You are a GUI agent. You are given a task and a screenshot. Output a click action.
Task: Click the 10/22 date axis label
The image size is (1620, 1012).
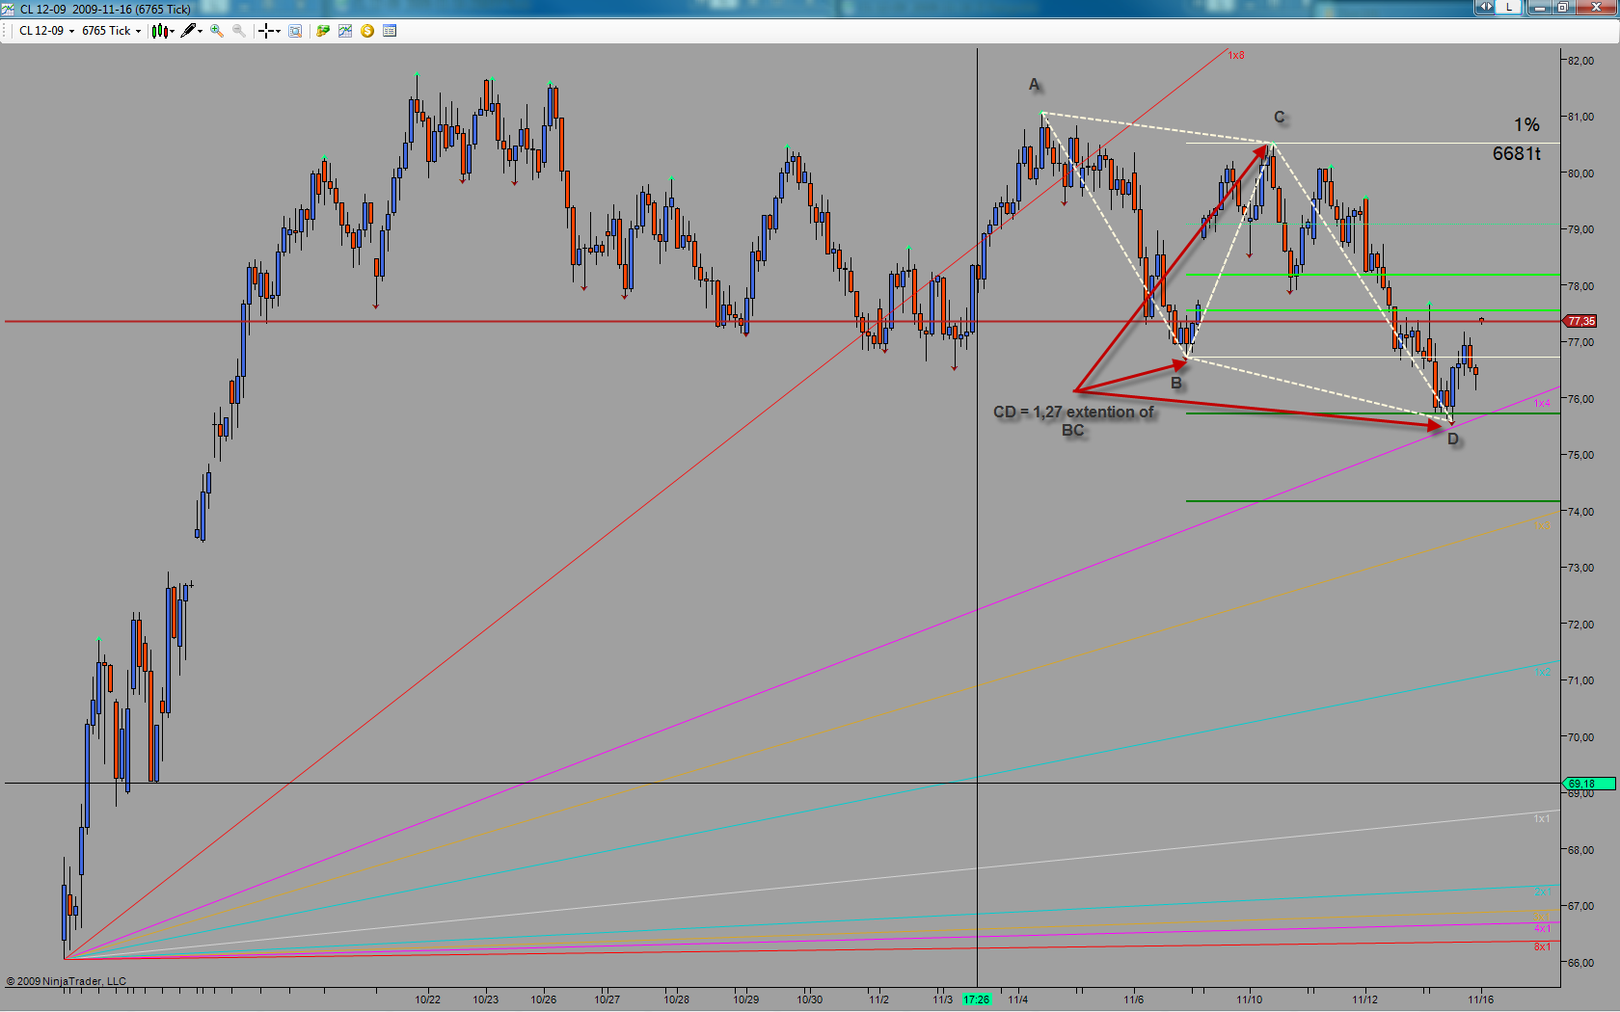point(428,999)
